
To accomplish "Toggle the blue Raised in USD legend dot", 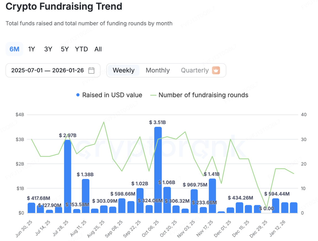I will pos(78,95).
